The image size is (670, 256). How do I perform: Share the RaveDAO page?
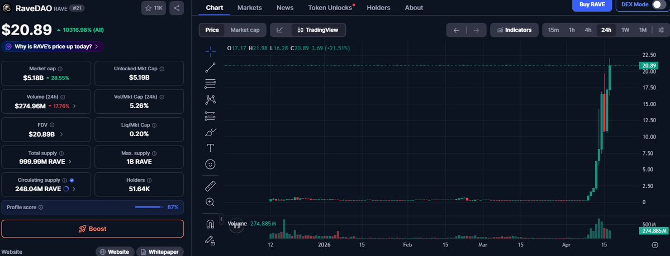(x=177, y=8)
